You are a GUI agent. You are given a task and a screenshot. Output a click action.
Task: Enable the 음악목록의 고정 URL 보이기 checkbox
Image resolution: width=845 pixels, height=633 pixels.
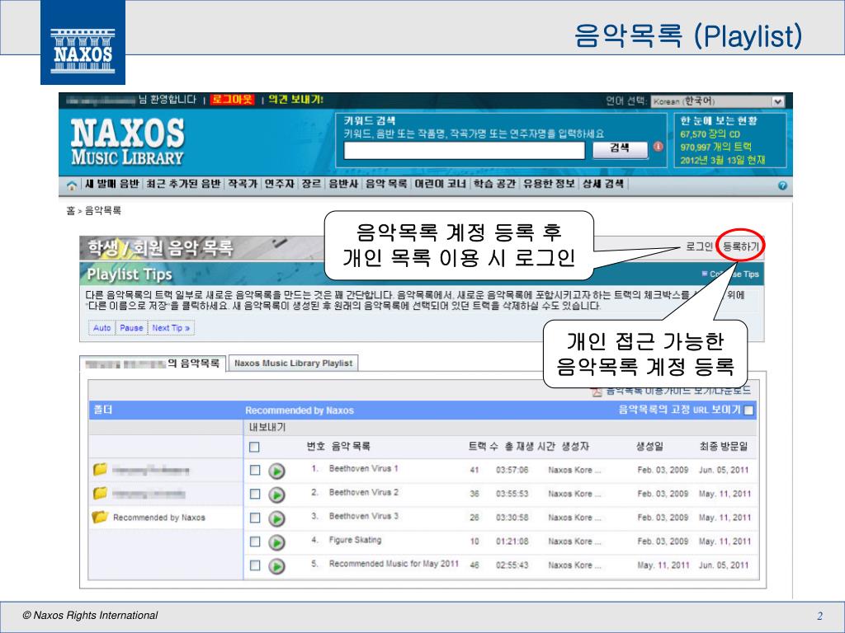coord(748,410)
